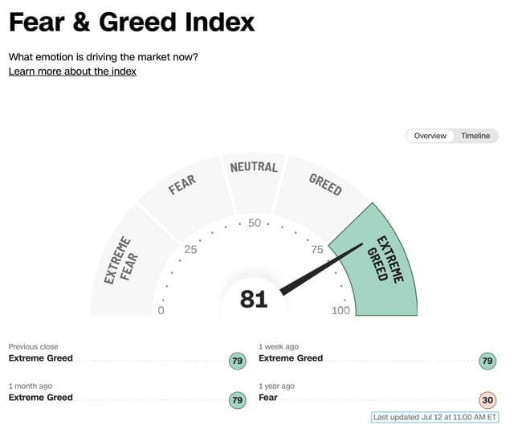This screenshot has height=429, width=522.
Task: Switch to the Overview view
Action: pyautogui.click(x=430, y=136)
